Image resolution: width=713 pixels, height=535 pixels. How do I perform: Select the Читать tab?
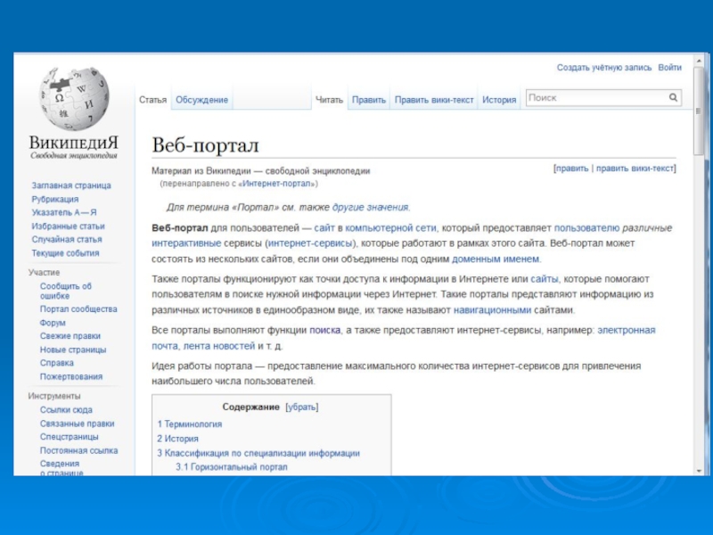click(329, 100)
